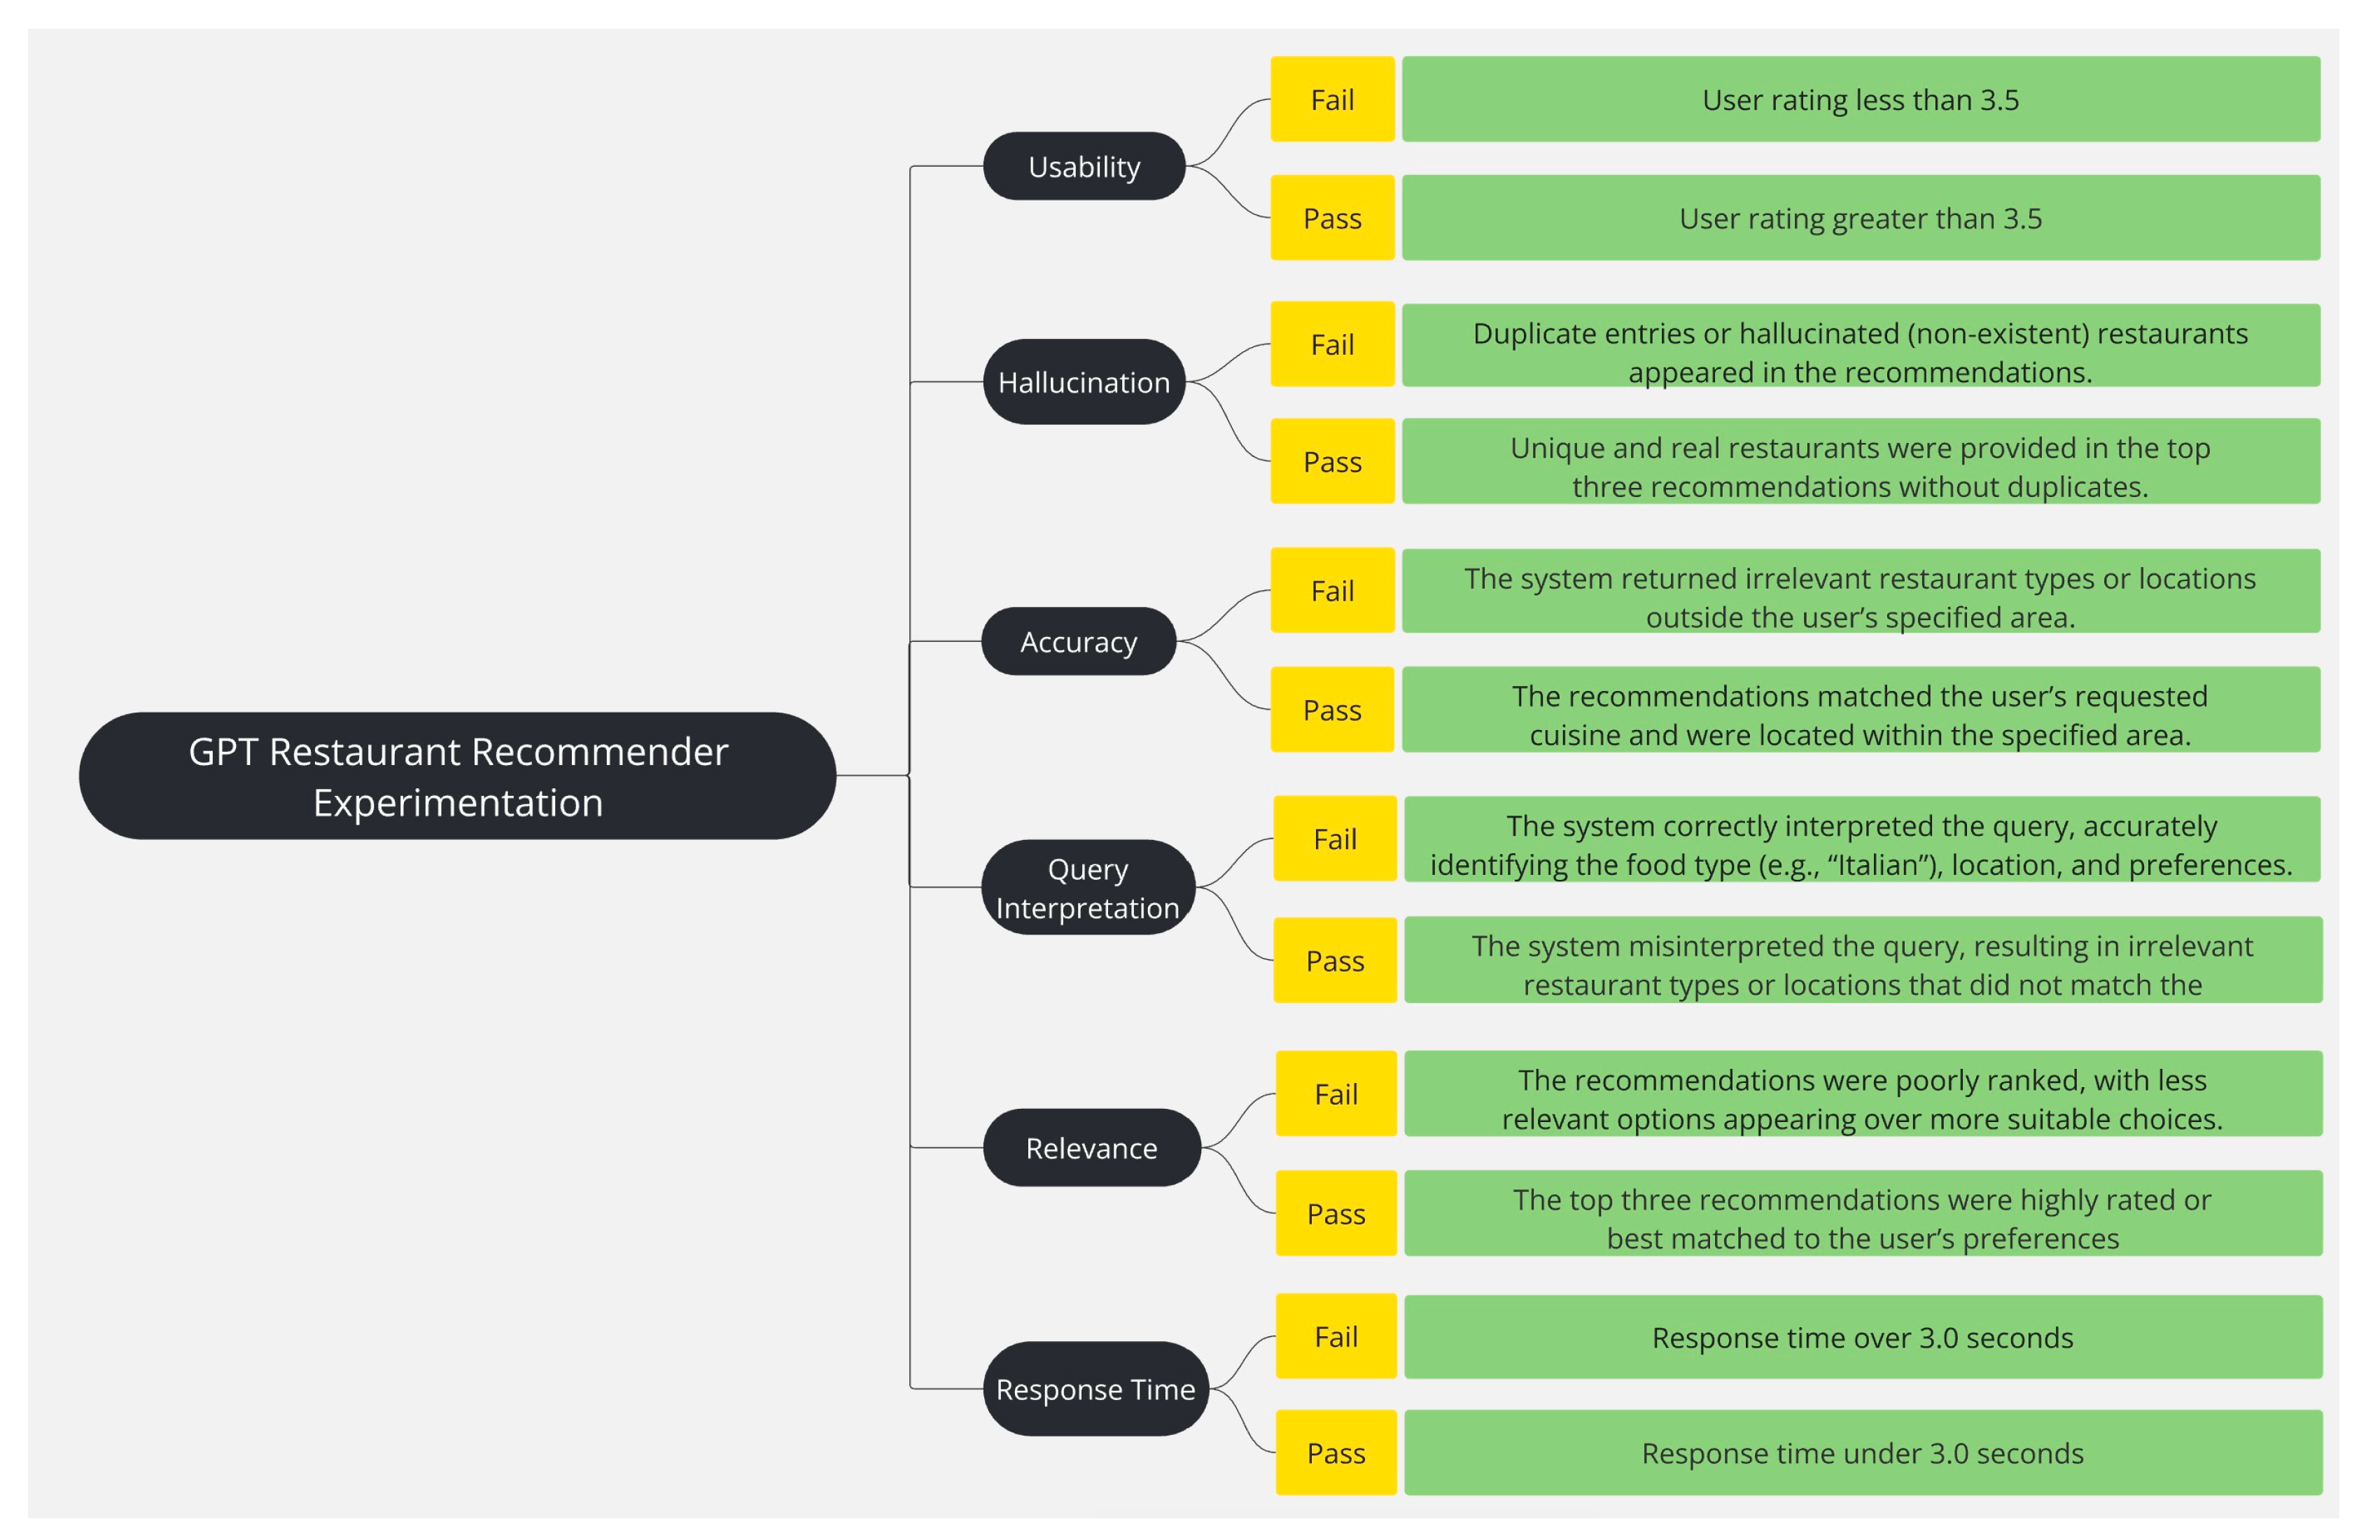Click the Fail box under Query Interpretation
This screenshot has width=2380, height=1540.
coord(1335,839)
